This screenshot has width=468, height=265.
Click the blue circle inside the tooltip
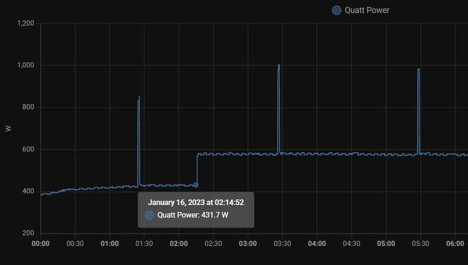click(149, 215)
